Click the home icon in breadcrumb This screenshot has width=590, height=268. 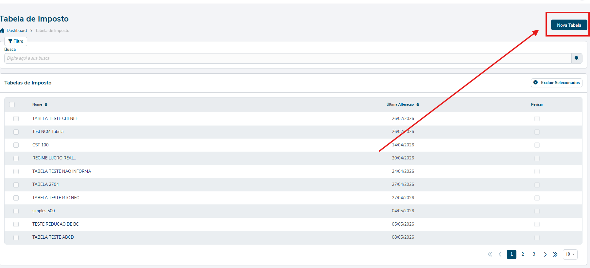coord(3,31)
